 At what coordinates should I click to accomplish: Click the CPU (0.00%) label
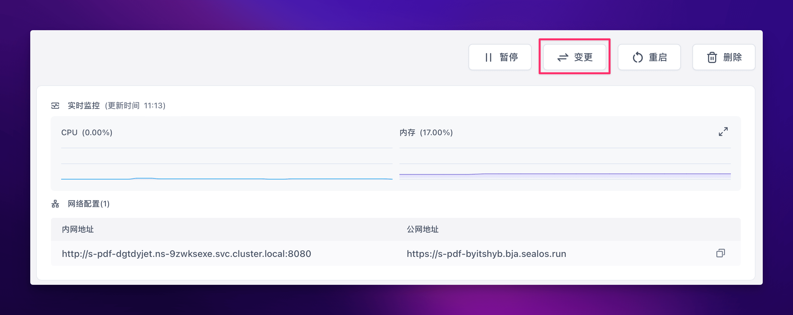coord(87,133)
